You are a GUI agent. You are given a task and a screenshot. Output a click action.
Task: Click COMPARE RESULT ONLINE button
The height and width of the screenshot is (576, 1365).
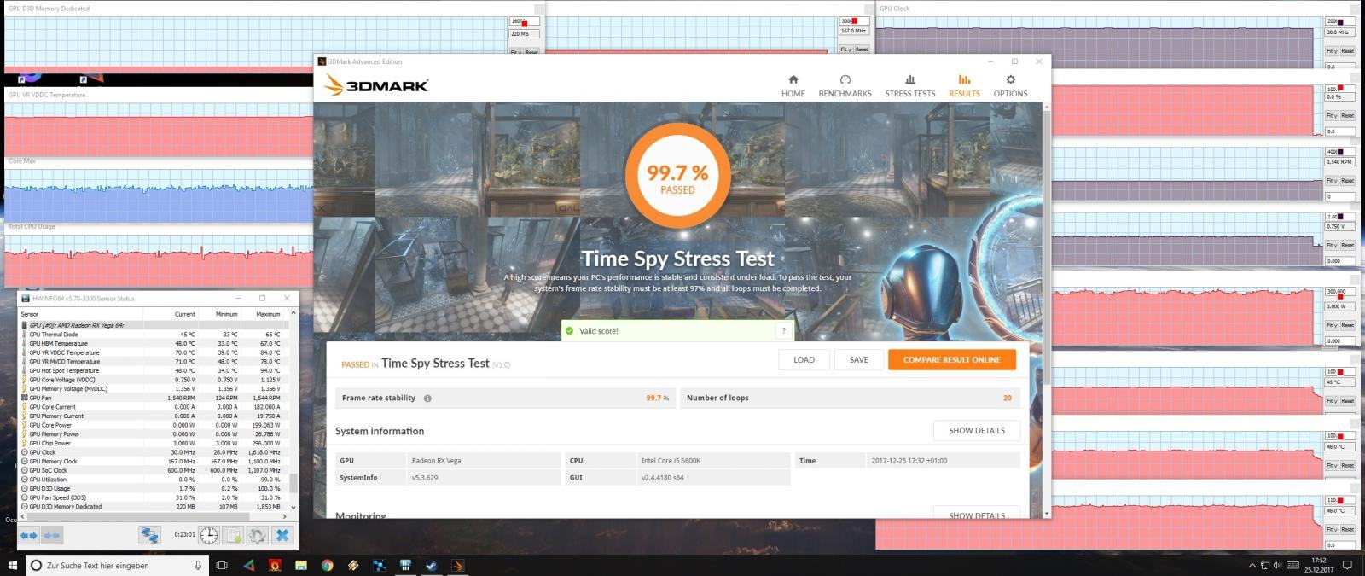pyautogui.click(x=951, y=360)
